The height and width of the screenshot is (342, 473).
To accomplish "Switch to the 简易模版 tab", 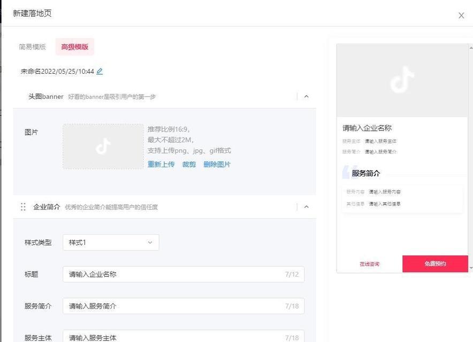I will click(x=32, y=46).
